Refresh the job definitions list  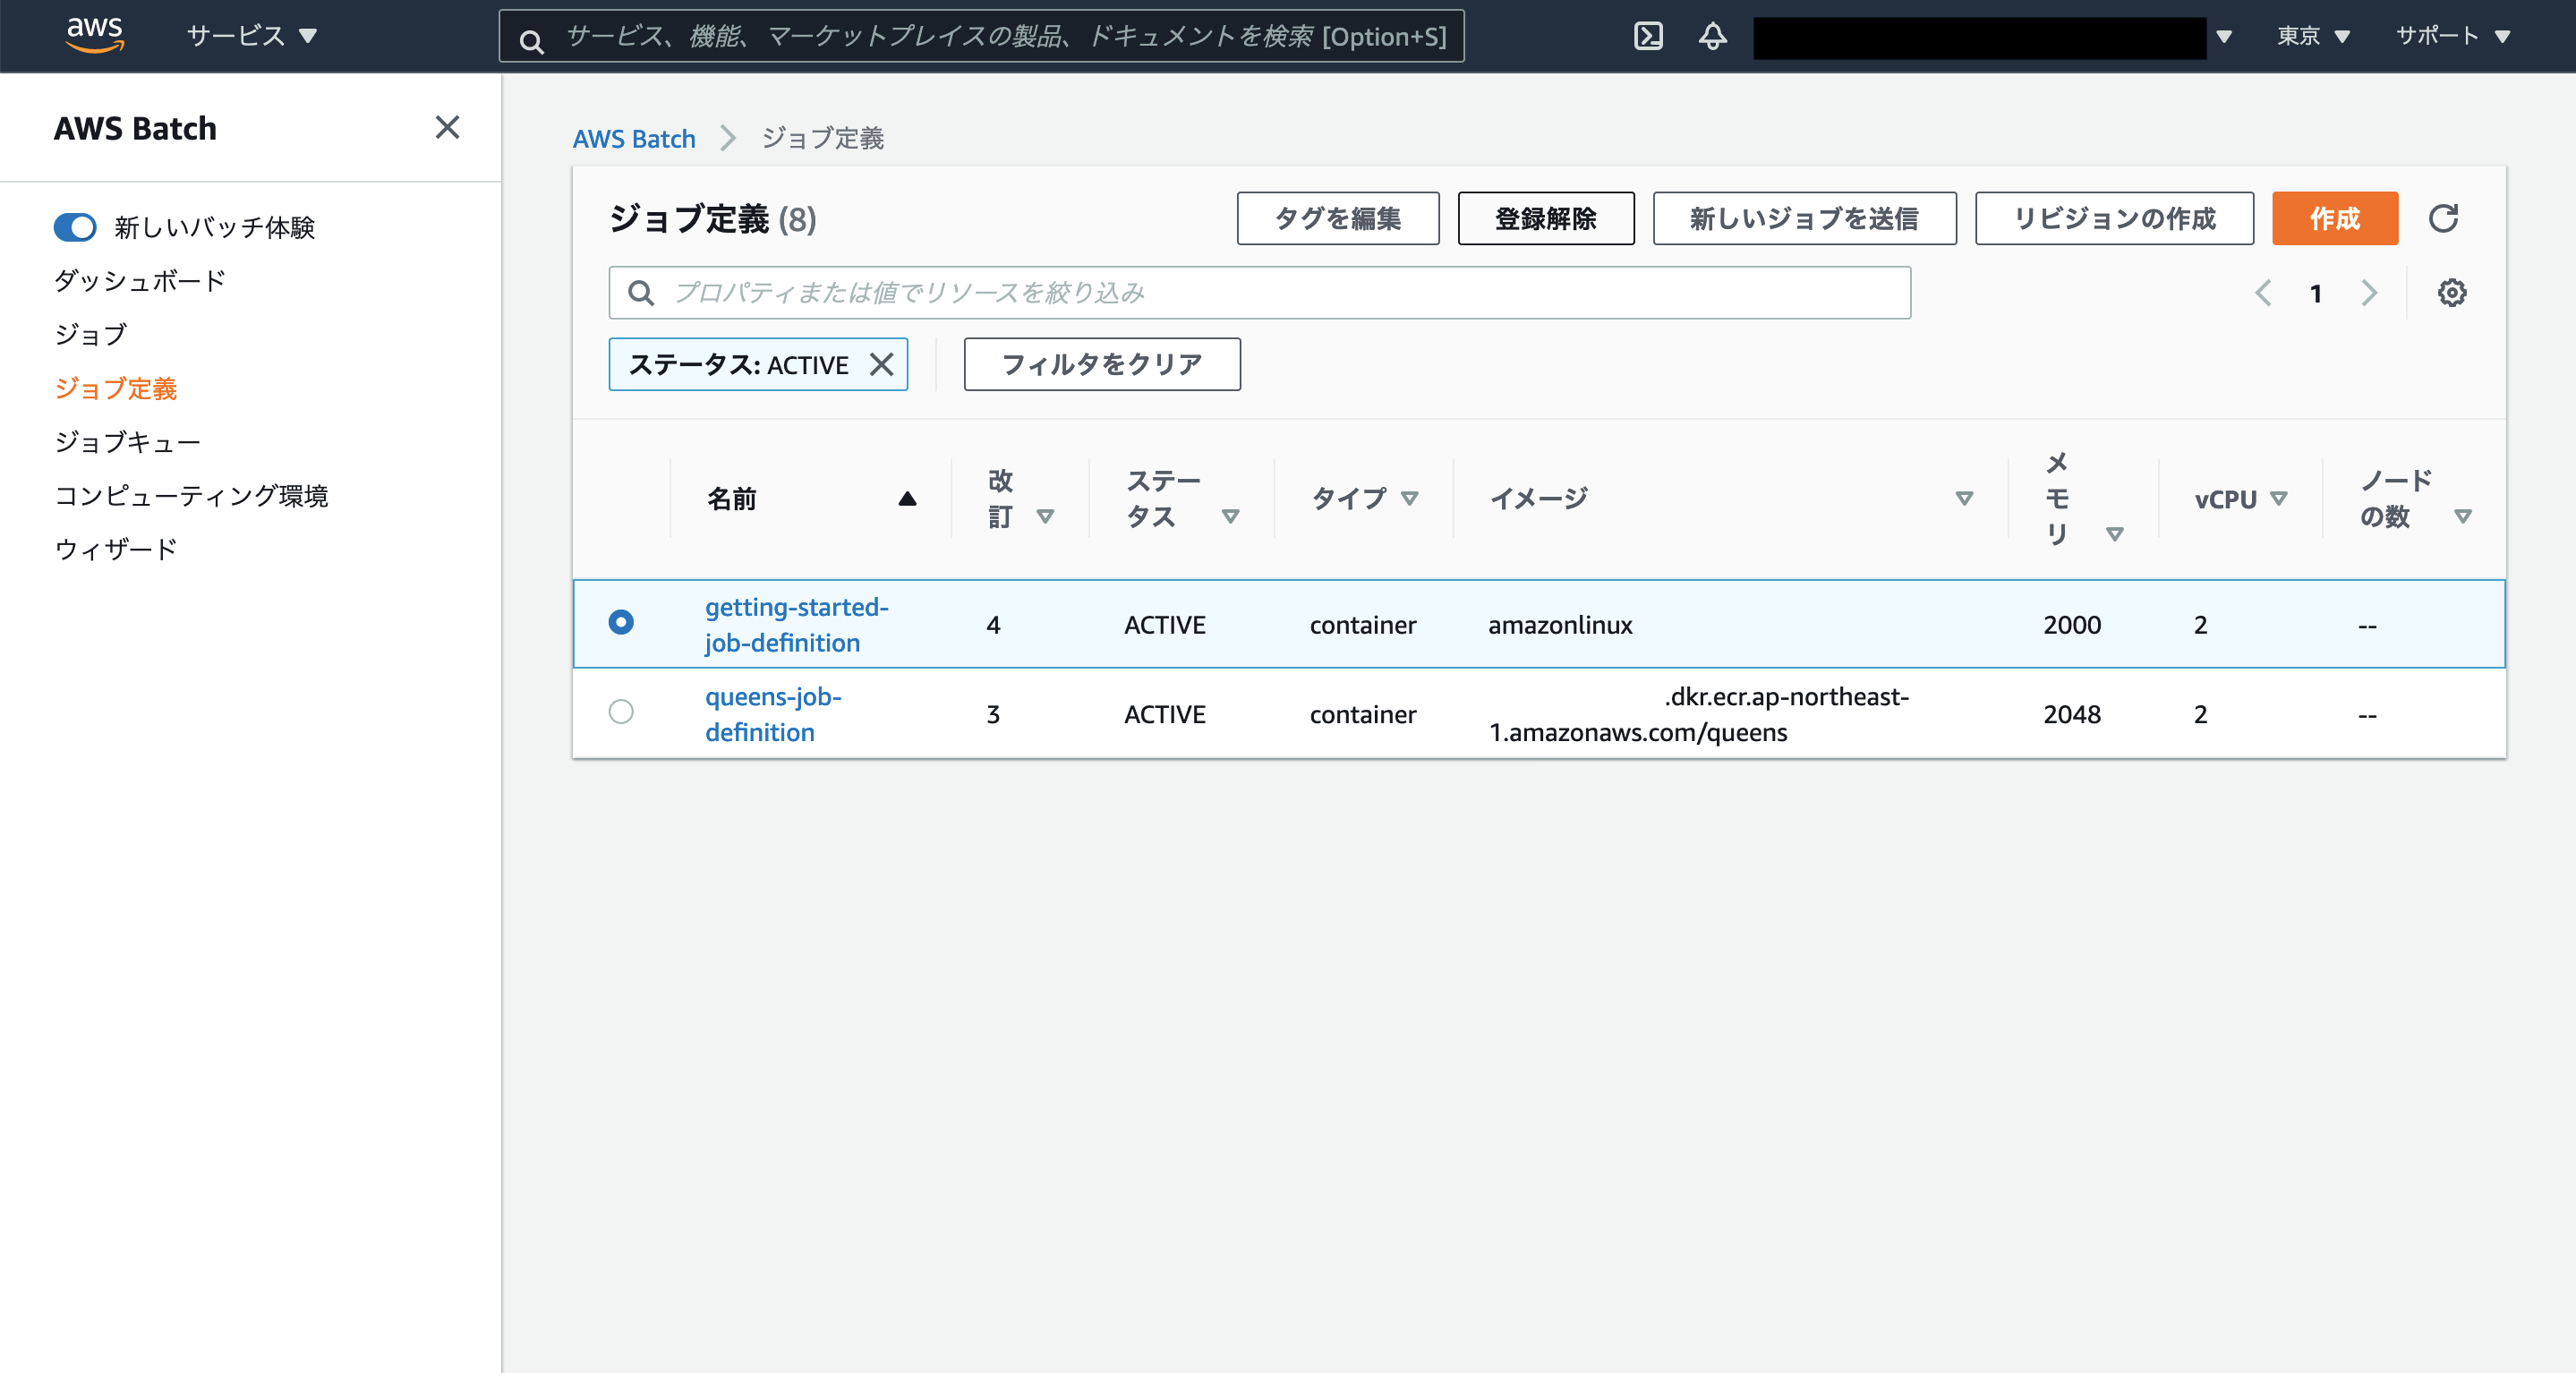point(2443,218)
